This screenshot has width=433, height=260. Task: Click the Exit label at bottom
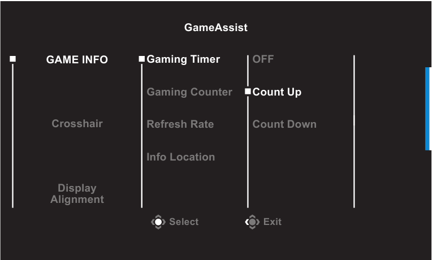point(272,222)
